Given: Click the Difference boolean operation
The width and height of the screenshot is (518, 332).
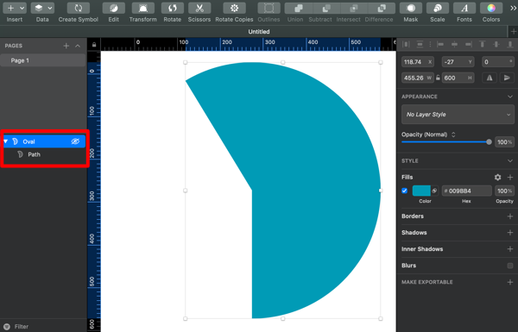Looking at the screenshot, I should coord(382,8).
